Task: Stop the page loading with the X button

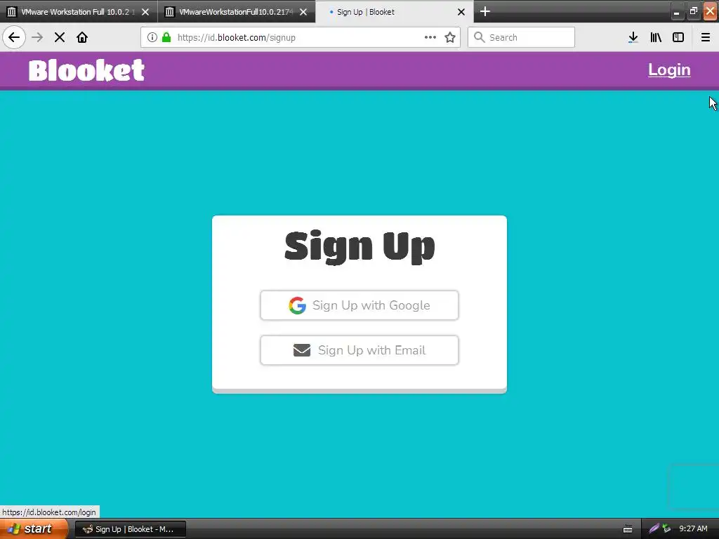Action: tap(60, 37)
